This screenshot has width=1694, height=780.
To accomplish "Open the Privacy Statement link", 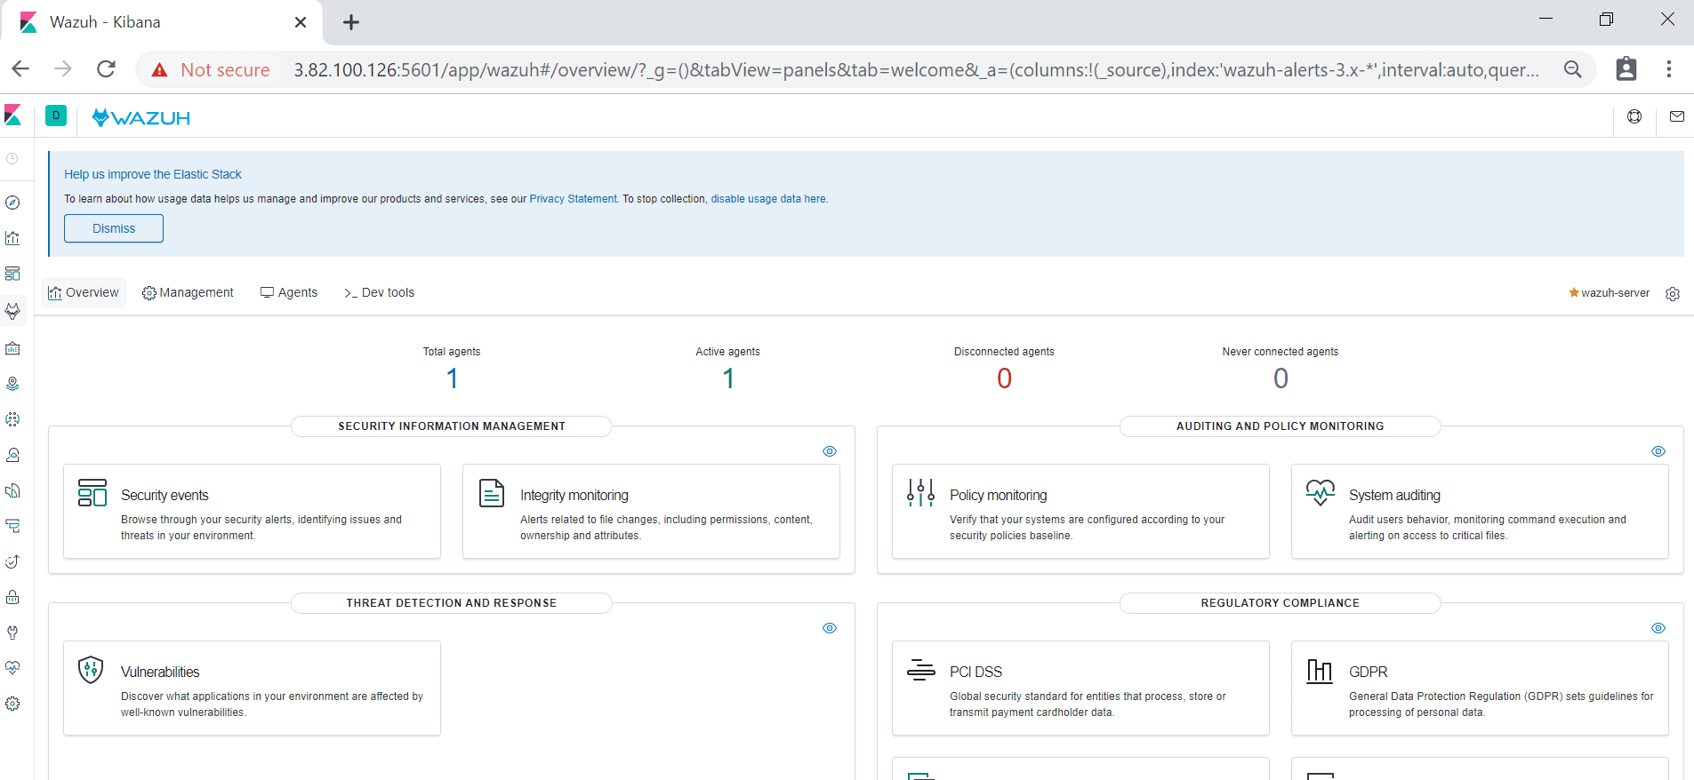I will (x=573, y=199).
